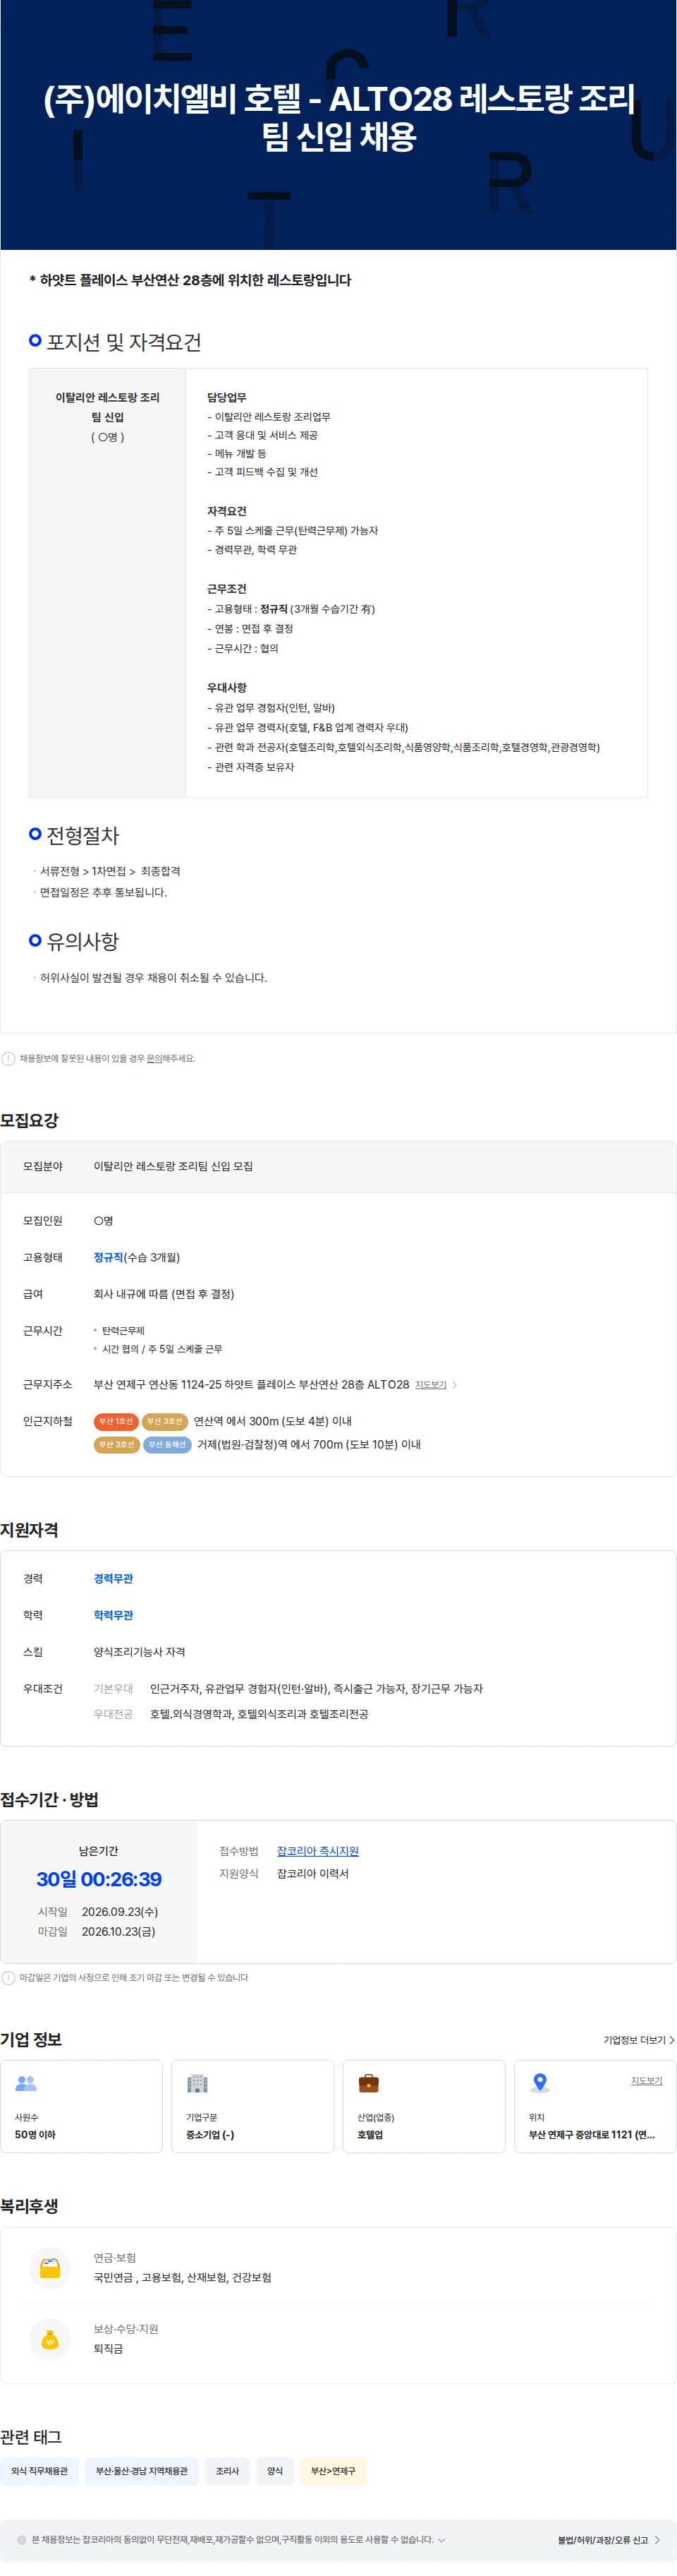Click the 부산 3호선 badge next to 연산역
Viewport: 677px width, 2576px height.
pos(165,1421)
